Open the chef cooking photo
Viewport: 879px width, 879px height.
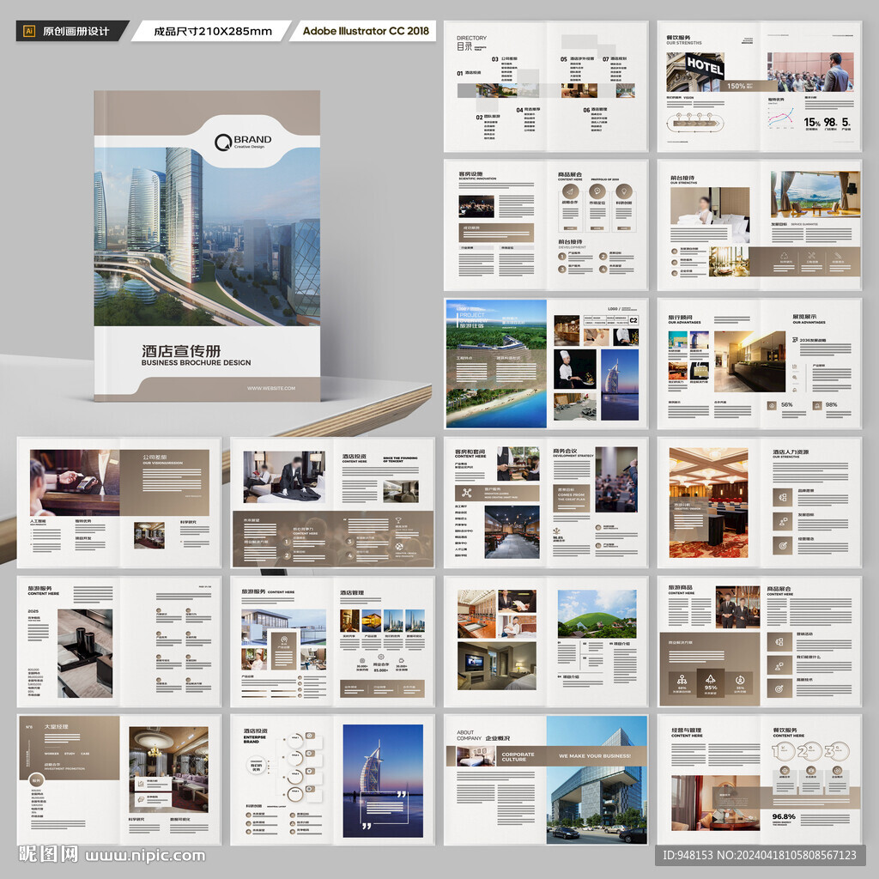tap(574, 369)
